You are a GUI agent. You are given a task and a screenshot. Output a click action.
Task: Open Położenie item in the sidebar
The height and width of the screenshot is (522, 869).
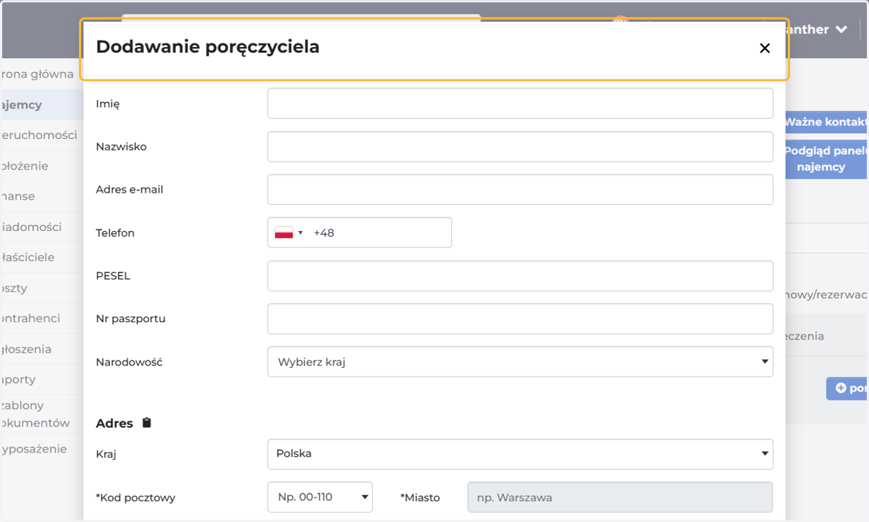pos(25,166)
